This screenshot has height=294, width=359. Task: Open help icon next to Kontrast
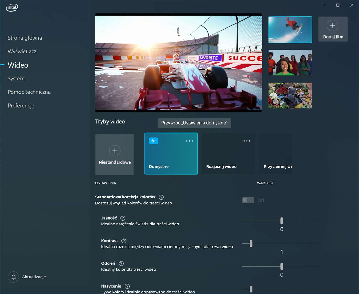124,241
